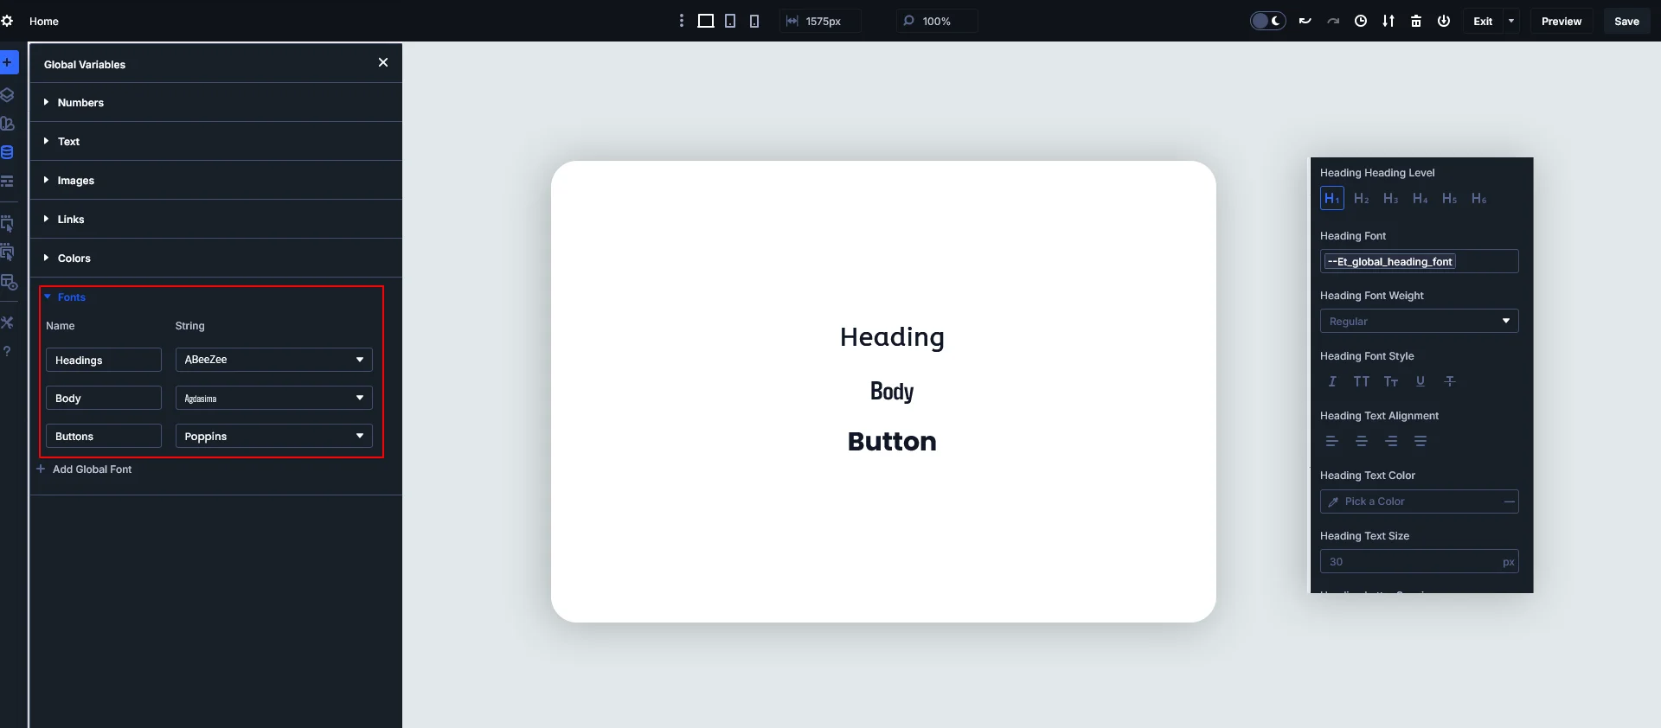The width and height of the screenshot is (1661, 728).
Task: Select the H5 heading level
Action: [1450, 199]
